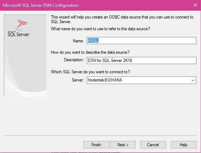Viewport: 201px width, 153px height.
Task: Expand the Server list with the chevron arrow
Action: (x=193, y=80)
